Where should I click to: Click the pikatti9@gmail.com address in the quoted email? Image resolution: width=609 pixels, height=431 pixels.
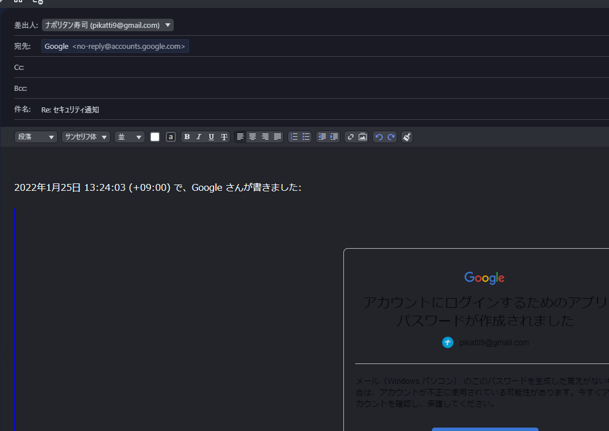(494, 342)
